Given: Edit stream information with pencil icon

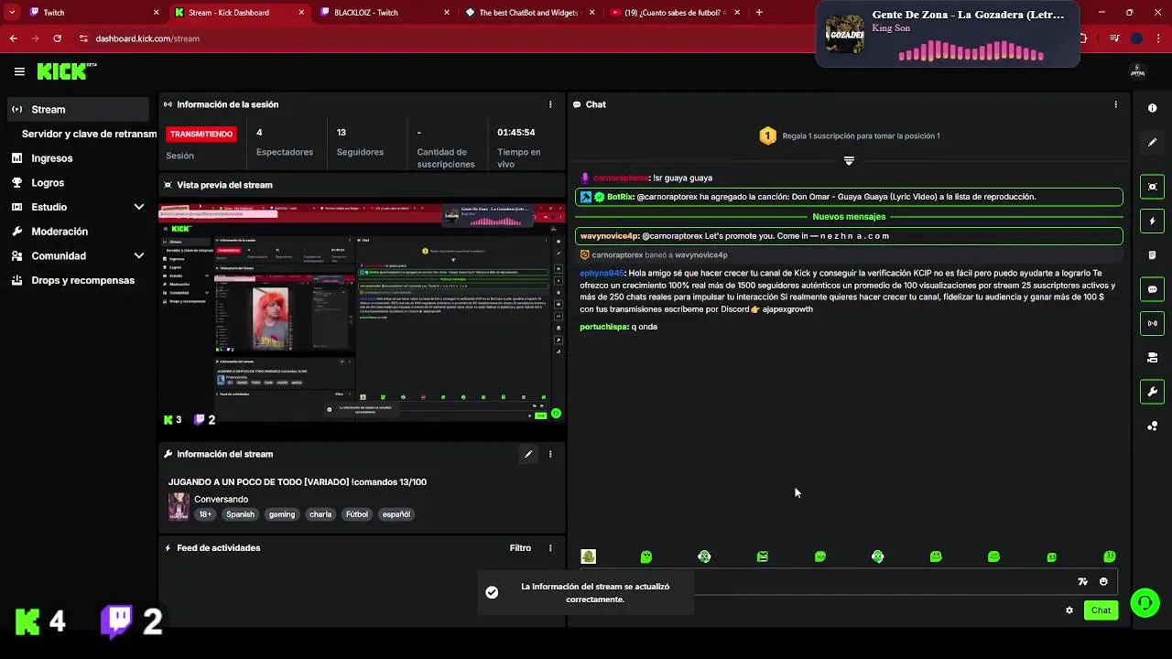Looking at the screenshot, I should [528, 454].
